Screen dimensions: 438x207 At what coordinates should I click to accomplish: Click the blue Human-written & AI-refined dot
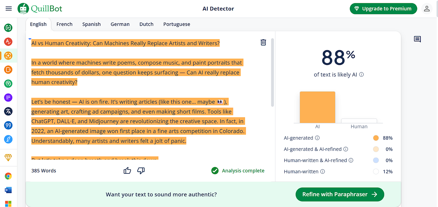[x=376, y=160]
